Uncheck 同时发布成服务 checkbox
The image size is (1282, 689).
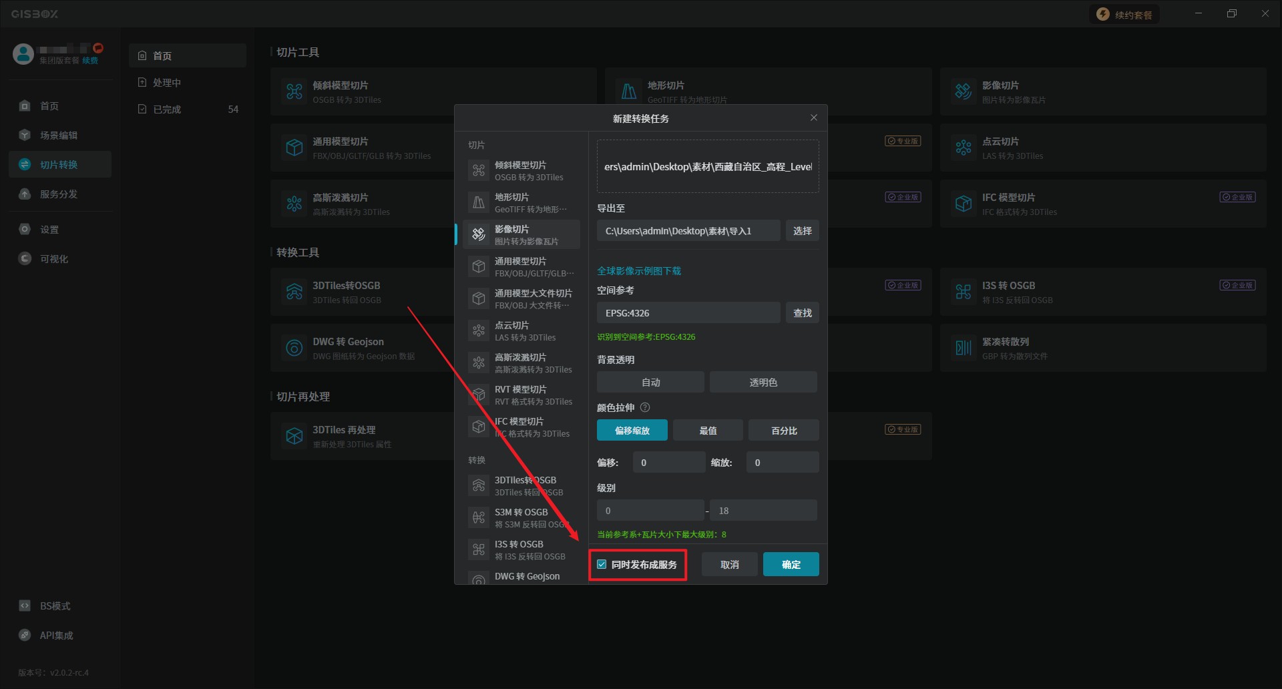602,564
